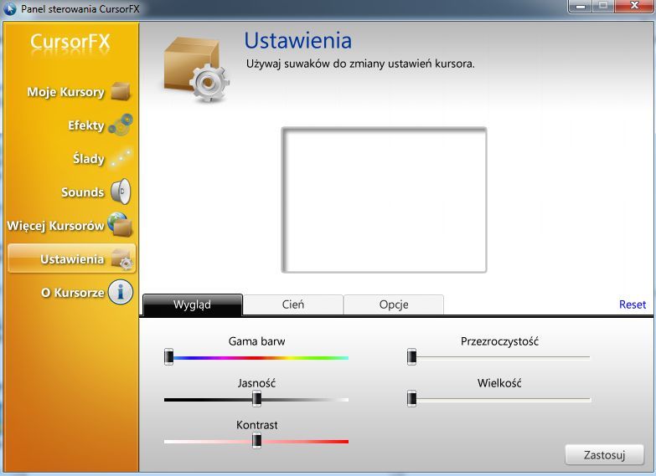Open Ślady sparkle trail icon

121,158
